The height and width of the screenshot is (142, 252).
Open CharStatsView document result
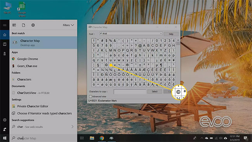(x=43, y=93)
